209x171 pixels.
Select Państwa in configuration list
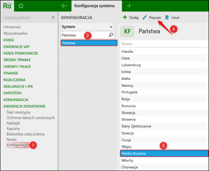pos(89,43)
